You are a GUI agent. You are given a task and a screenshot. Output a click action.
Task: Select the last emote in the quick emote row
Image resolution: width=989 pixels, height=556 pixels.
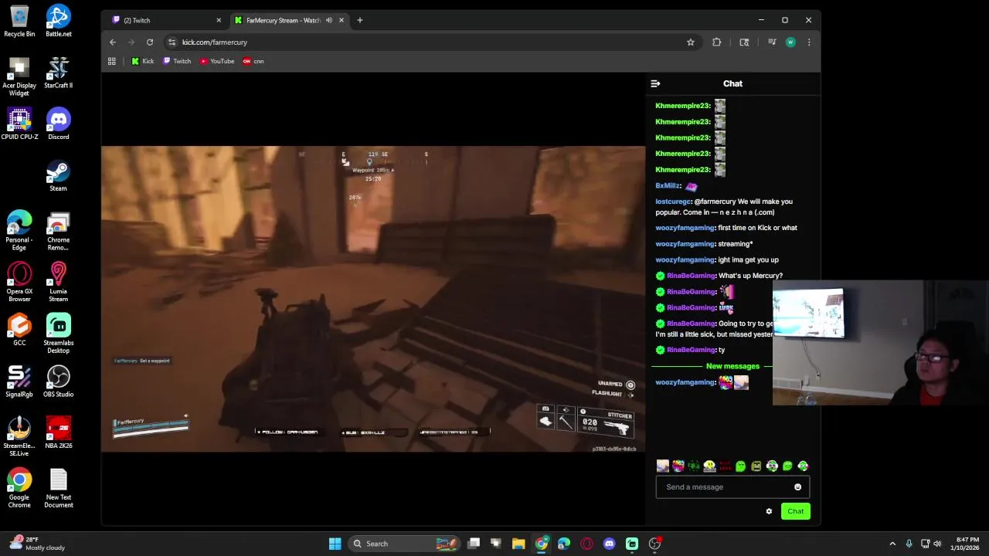coord(803,466)
